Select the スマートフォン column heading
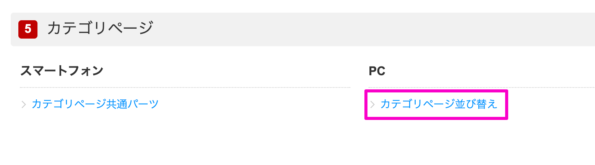595x165 pixels. pyautogui.click(x=62, y=71)
